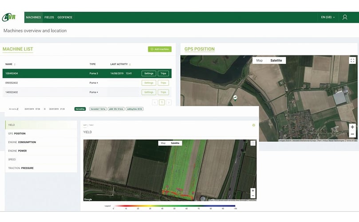The width and height of the screenshot is (359, 222).
Task: Zoom in on the GPS position map
Action: (352, 127)
